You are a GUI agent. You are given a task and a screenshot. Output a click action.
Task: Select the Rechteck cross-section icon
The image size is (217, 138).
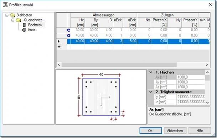(24, 25)
